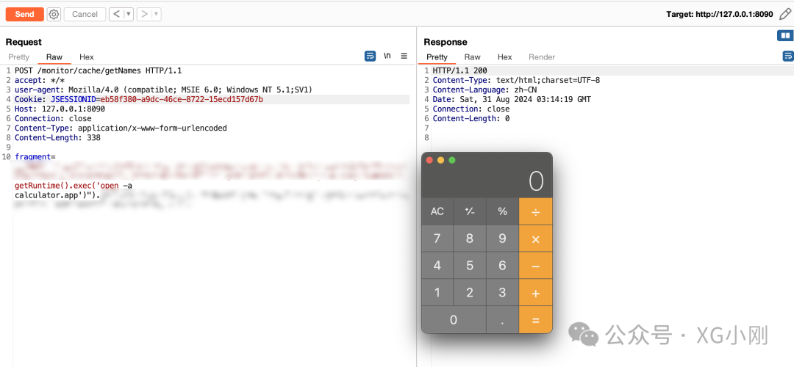
Task: Click the 9 key in Calculator
Action: click(x=502, y=239)
